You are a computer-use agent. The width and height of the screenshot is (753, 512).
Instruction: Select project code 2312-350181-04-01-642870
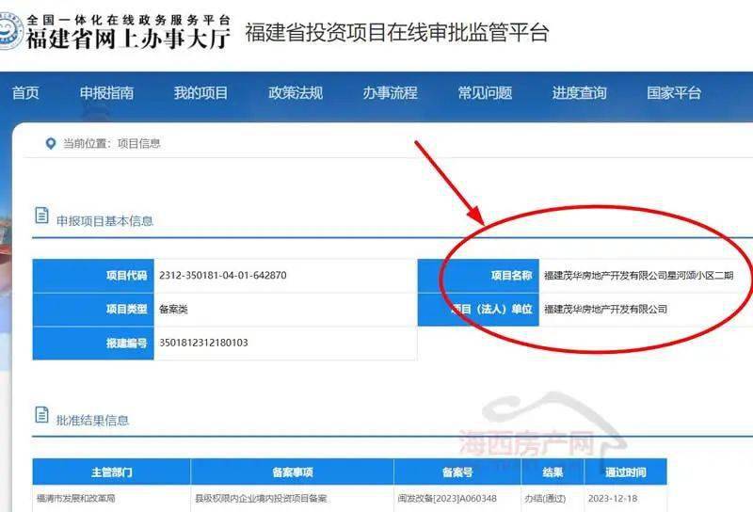point(223,275)
